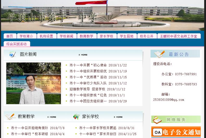Open the 家长学校 navigation tab

click(x=107, y=36)
